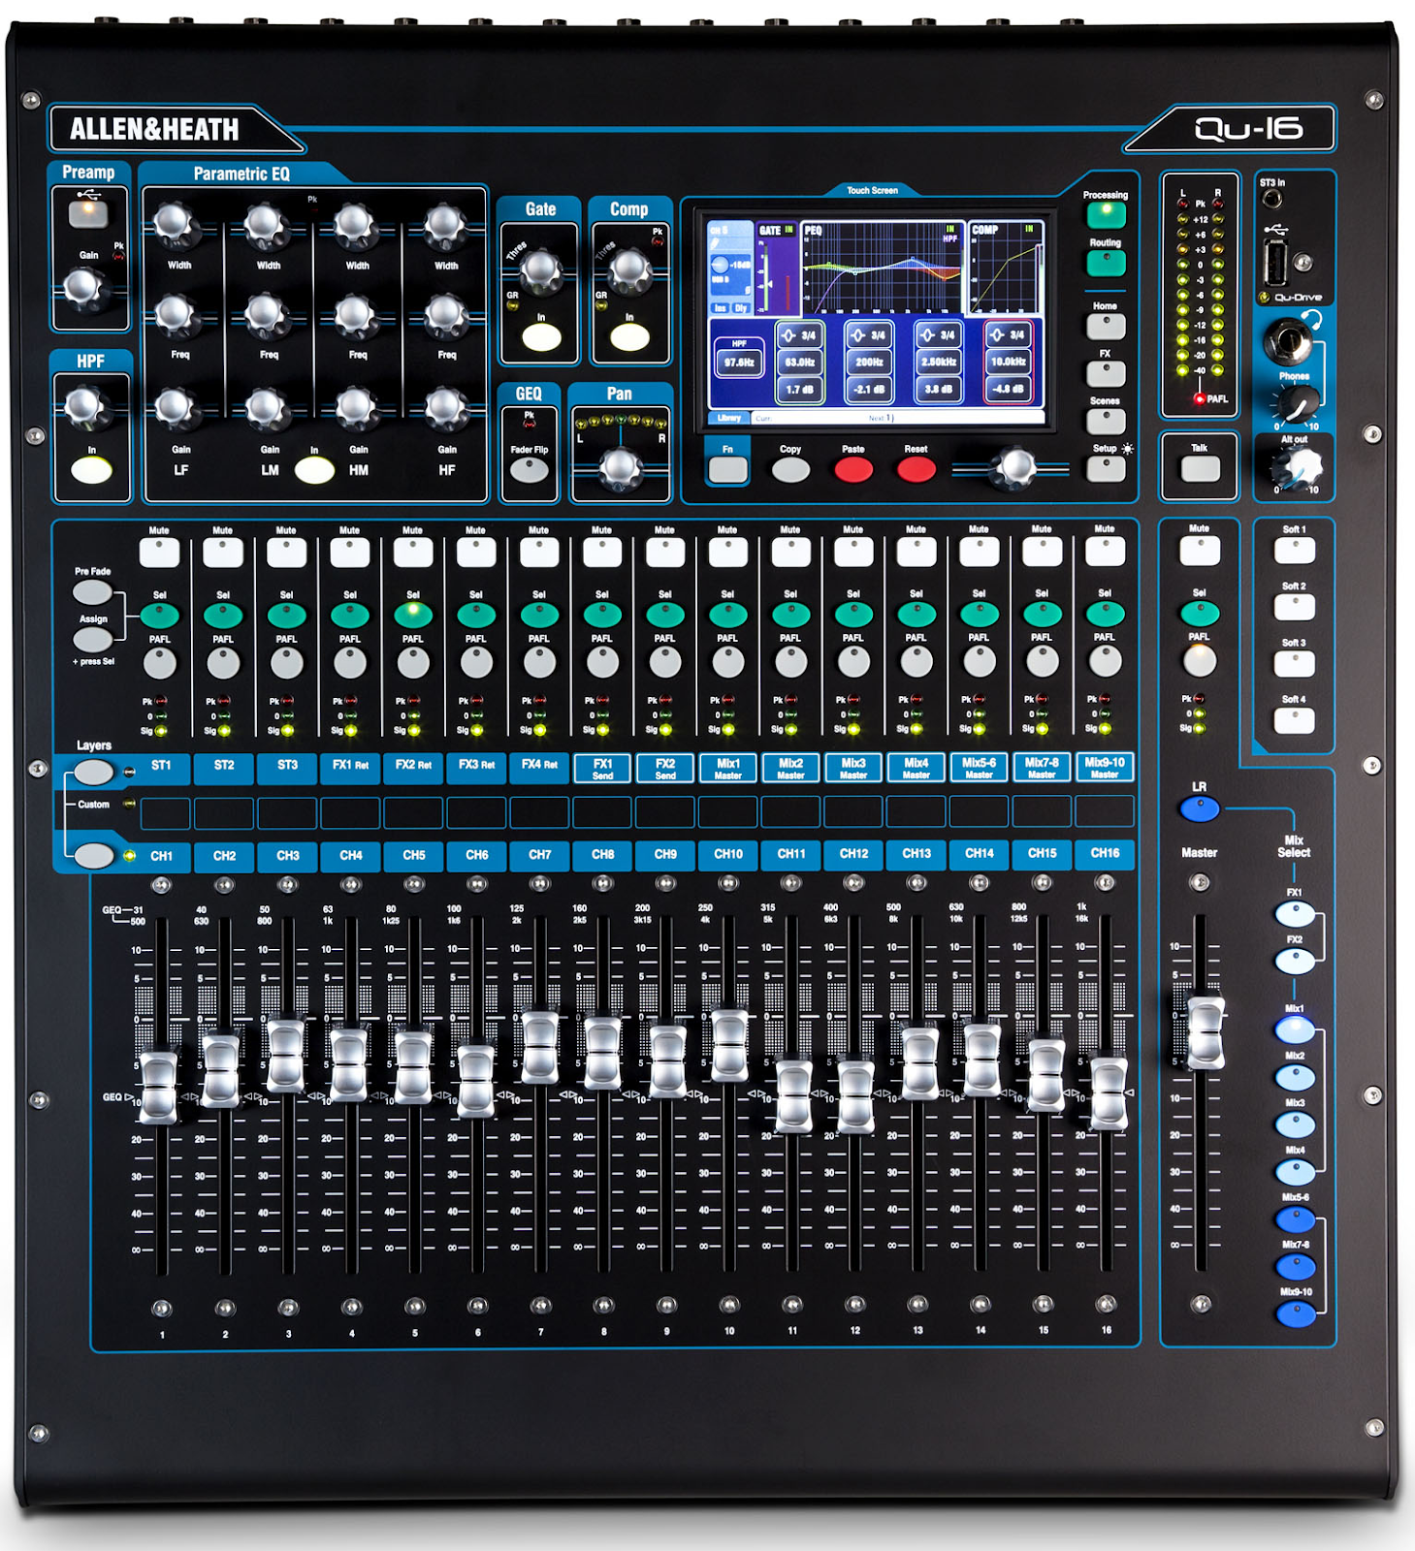Image resolution: width=1415 pixels, height=1551 pixels.
Task: Toggle the Gate In button
Action: (x=541, y=337)
